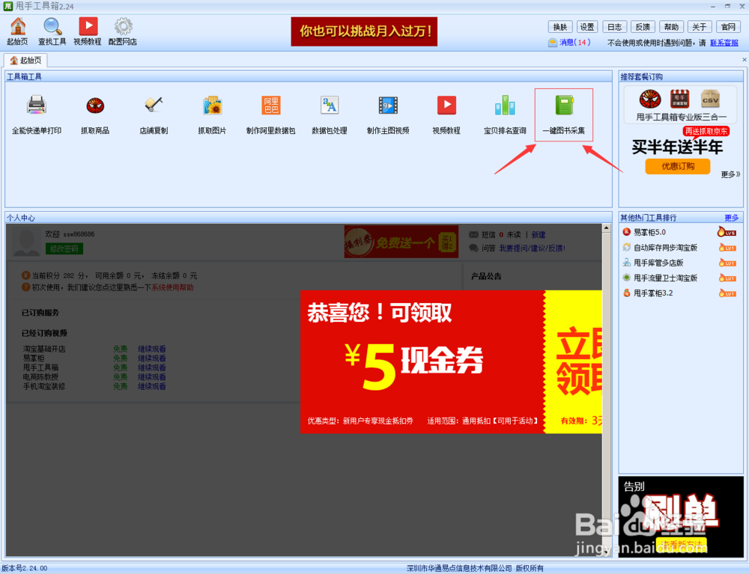This screenshot has height=574, width=749.
Task: Click the 已订购服务 heading
Action: 40,313
